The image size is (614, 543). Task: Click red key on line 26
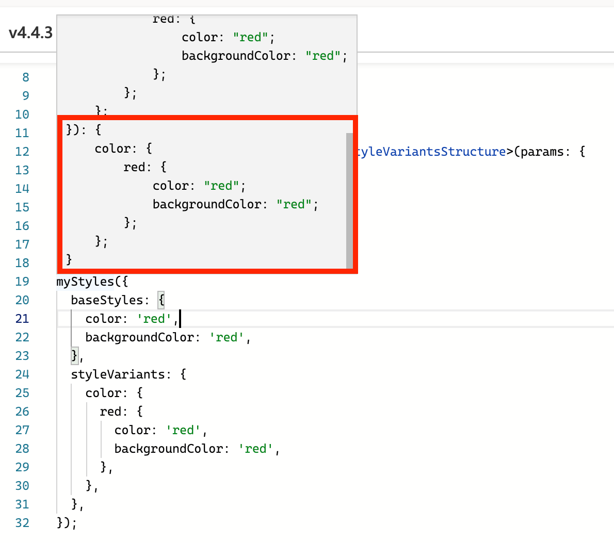click(111, 412)
